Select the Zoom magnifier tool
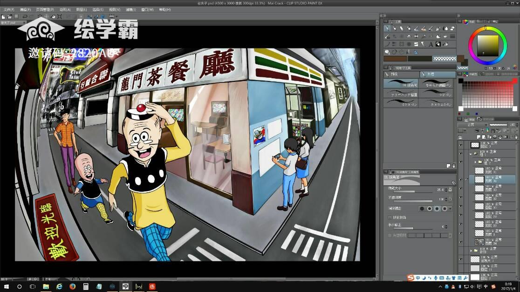Screen dimensions: 520x292 pyautogui.click(x=387, y=52)
